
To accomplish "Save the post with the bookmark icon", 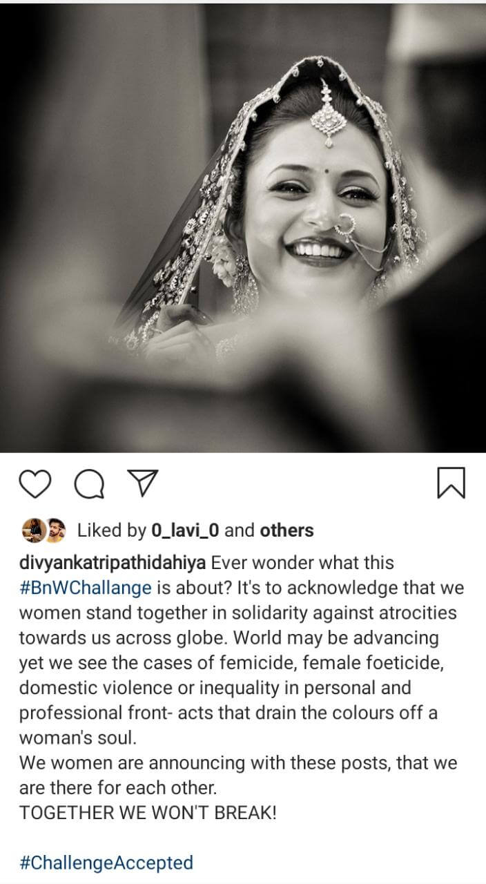I will point(451,483).
